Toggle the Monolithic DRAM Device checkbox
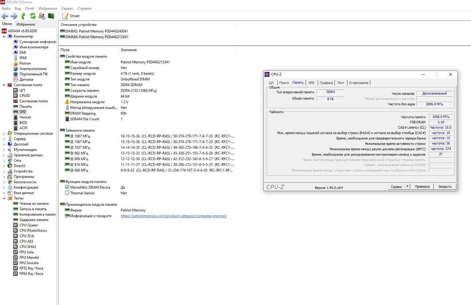 67,187
